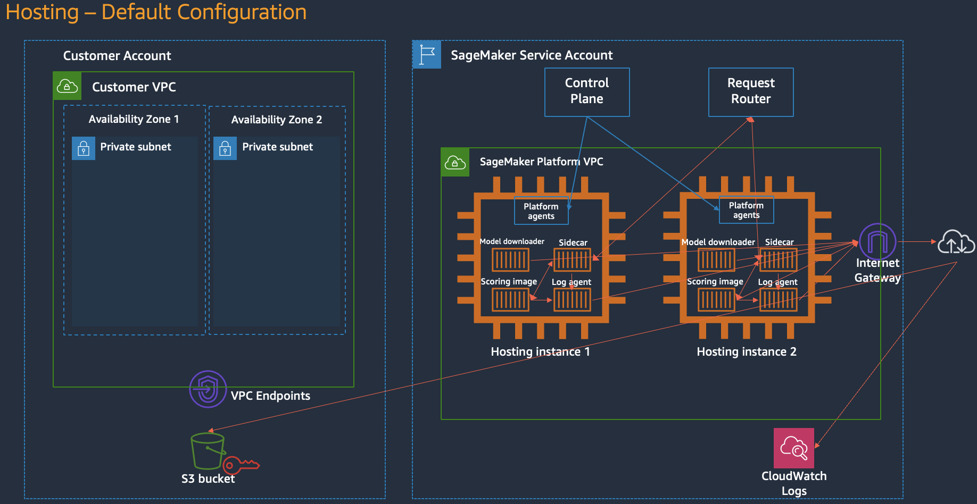Click "Log agent" label in Hosting instance 2
The width and height of the screenshot is (977, 504).
778,282
